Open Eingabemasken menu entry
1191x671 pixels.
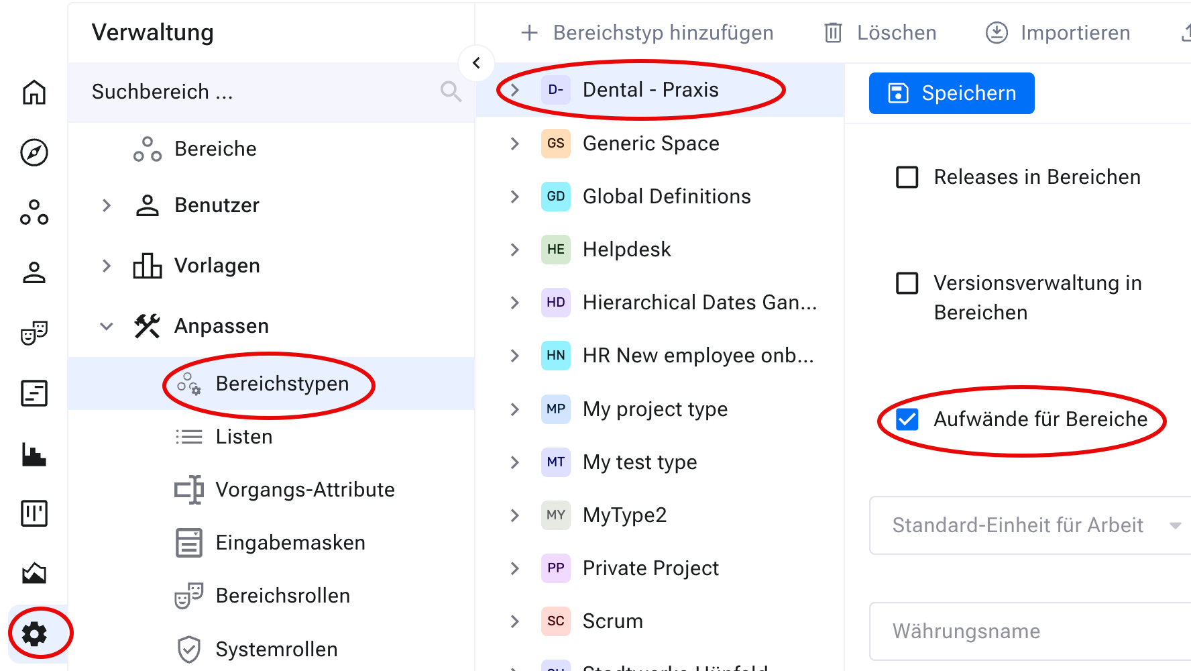(x=290, y=543)
